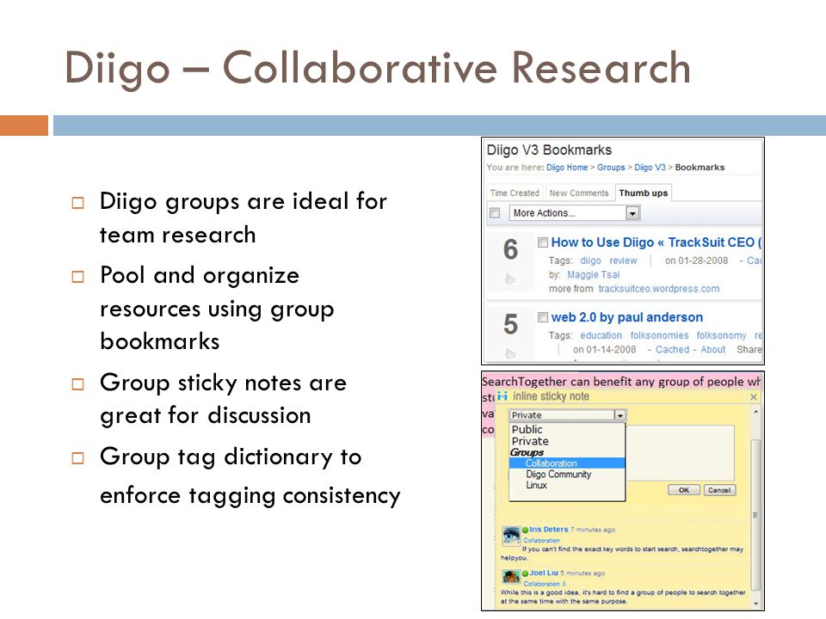Viewport: 826px width, 619px height.
Task: Tick the select-all checkbox beside More Actions
Action: point(495,212)
